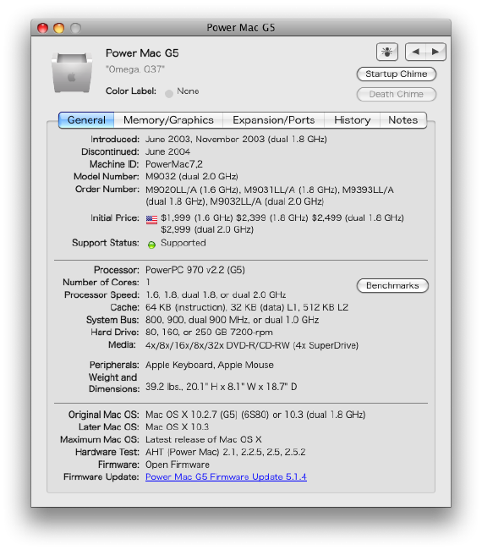Image resolution: width=482 pixels, height=550 pixels.
Task: Click the green Supported status indicator
Action: [151, 245]
